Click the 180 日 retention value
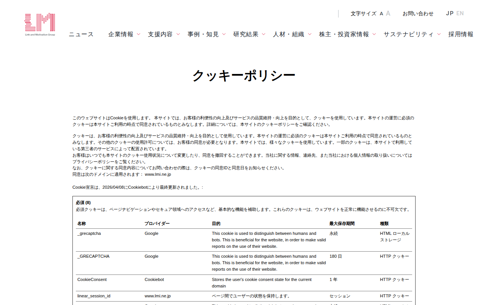Screen dimensions: 488x305 tap(335, 256)
